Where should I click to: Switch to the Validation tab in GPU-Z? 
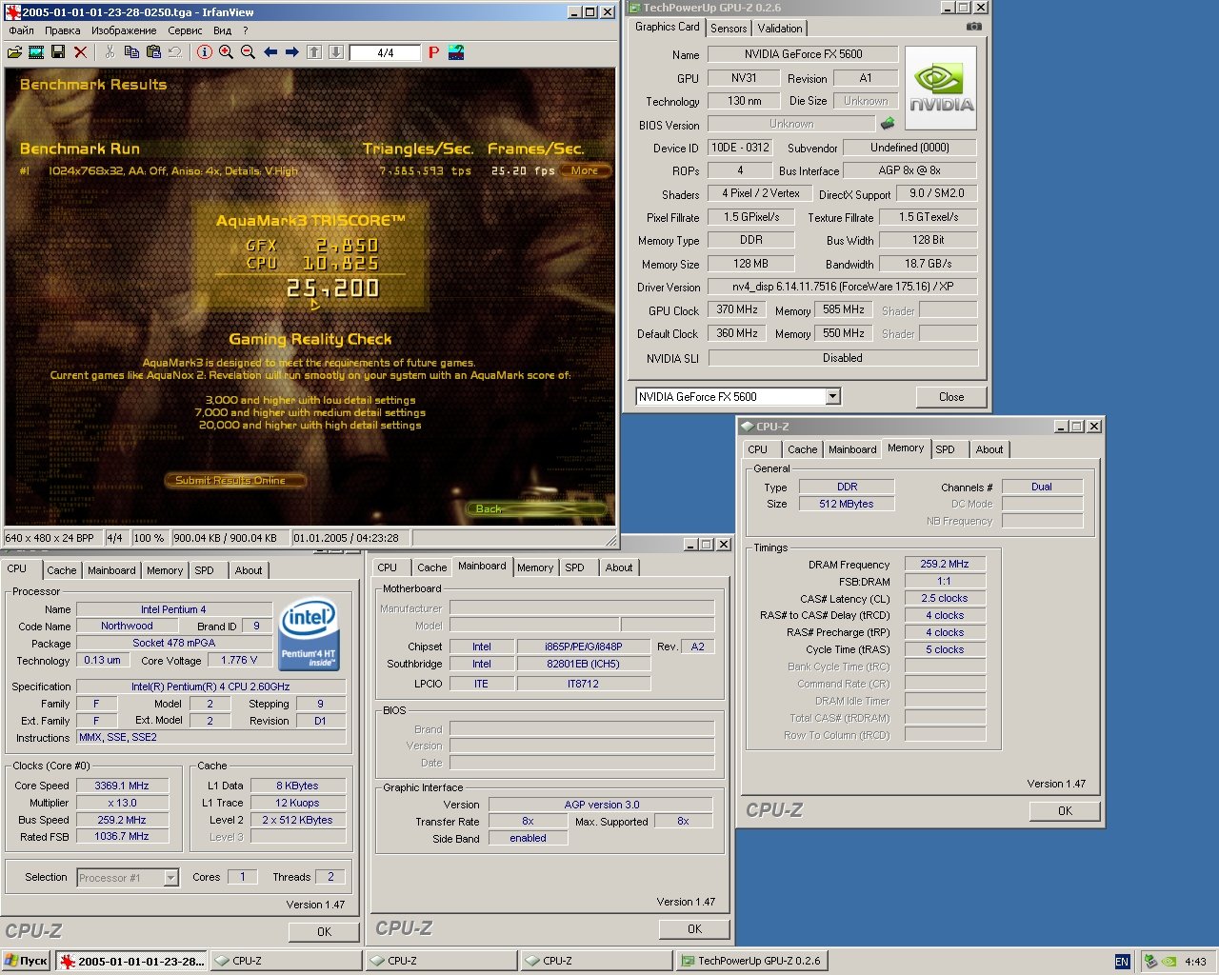pyautogui.click(x=780, y=29)
